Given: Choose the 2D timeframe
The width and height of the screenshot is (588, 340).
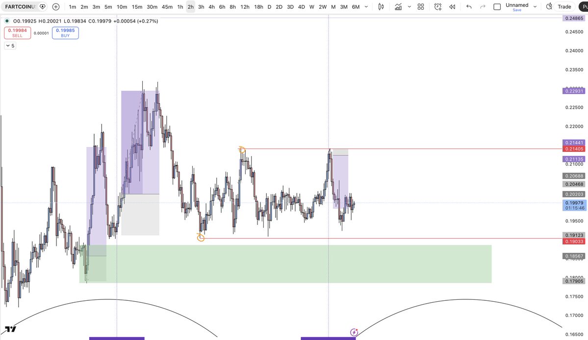Looking at the screenshot, I should click(x=279, y=7).
